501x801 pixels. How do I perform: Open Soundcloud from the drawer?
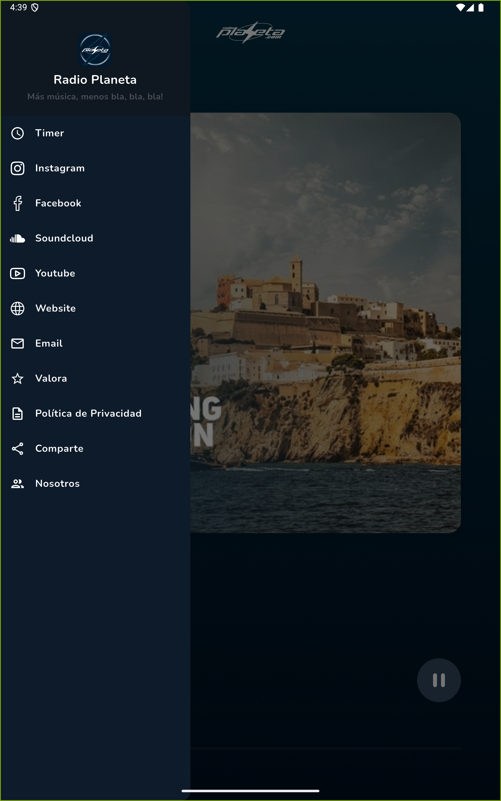pos(95,238)
